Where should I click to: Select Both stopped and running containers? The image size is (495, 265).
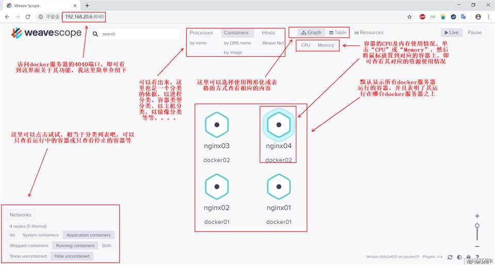[106, 245]
